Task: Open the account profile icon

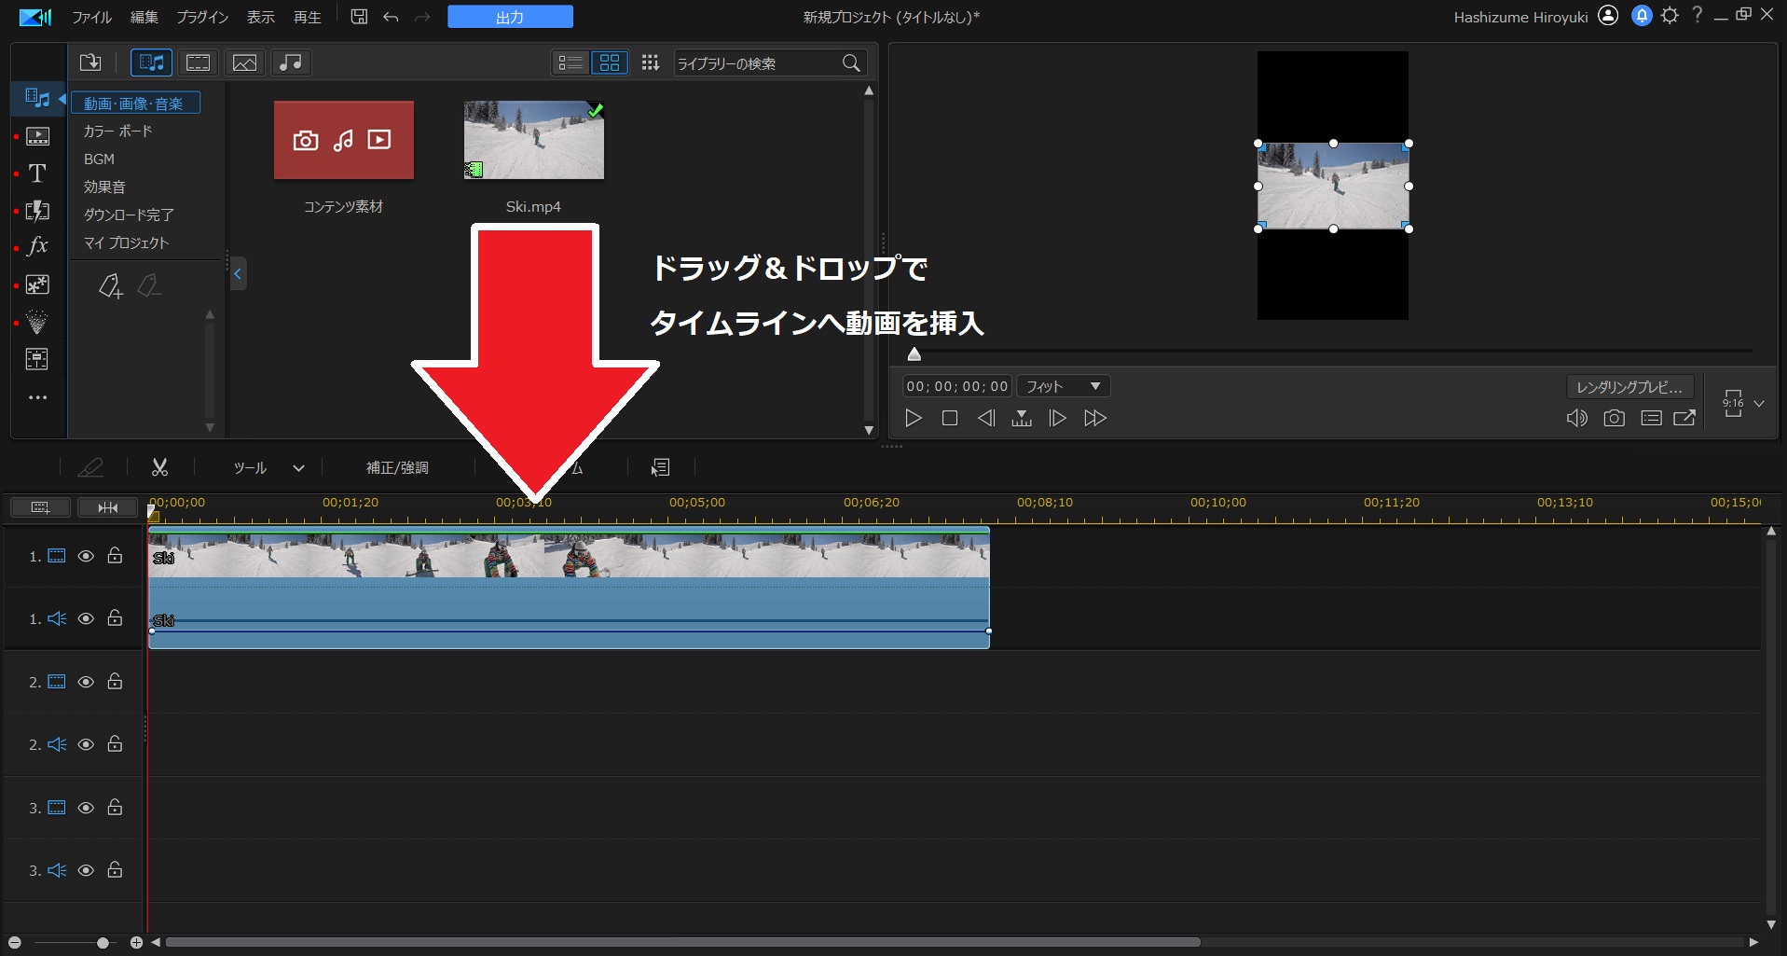Action: click(x=1608, y=16)
